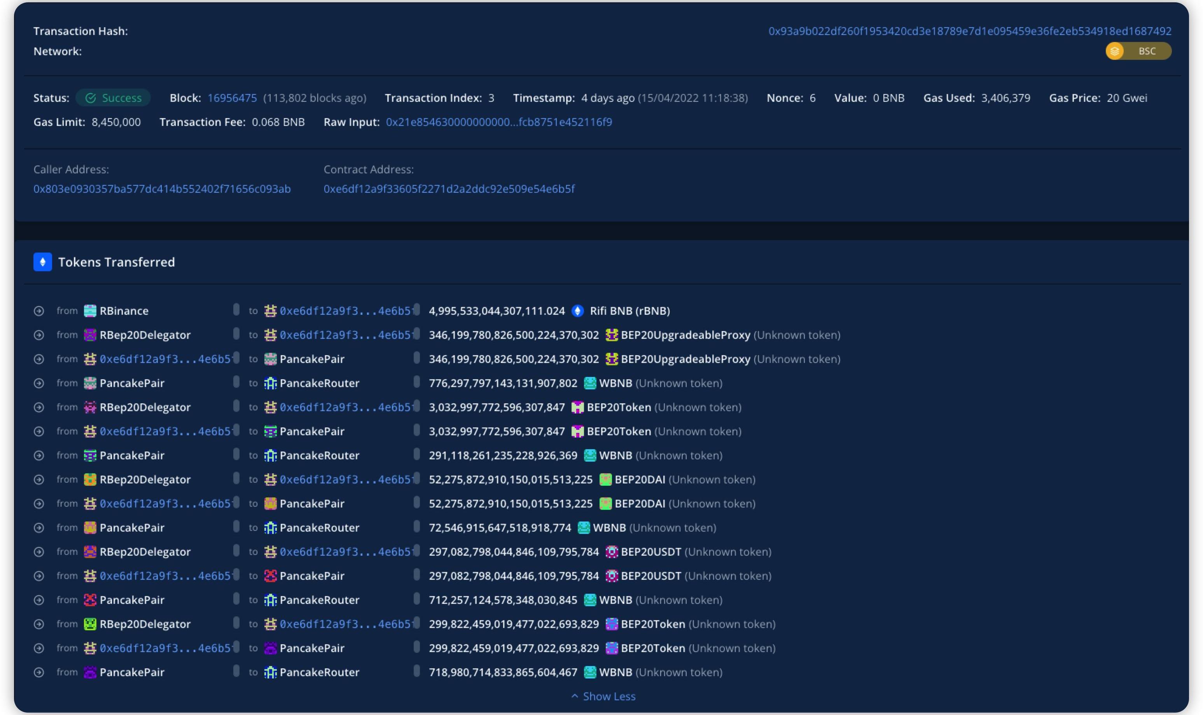
Task: Copy PancakePair sender in 712,257,124 WBNB row
Action: click(236, 598)
